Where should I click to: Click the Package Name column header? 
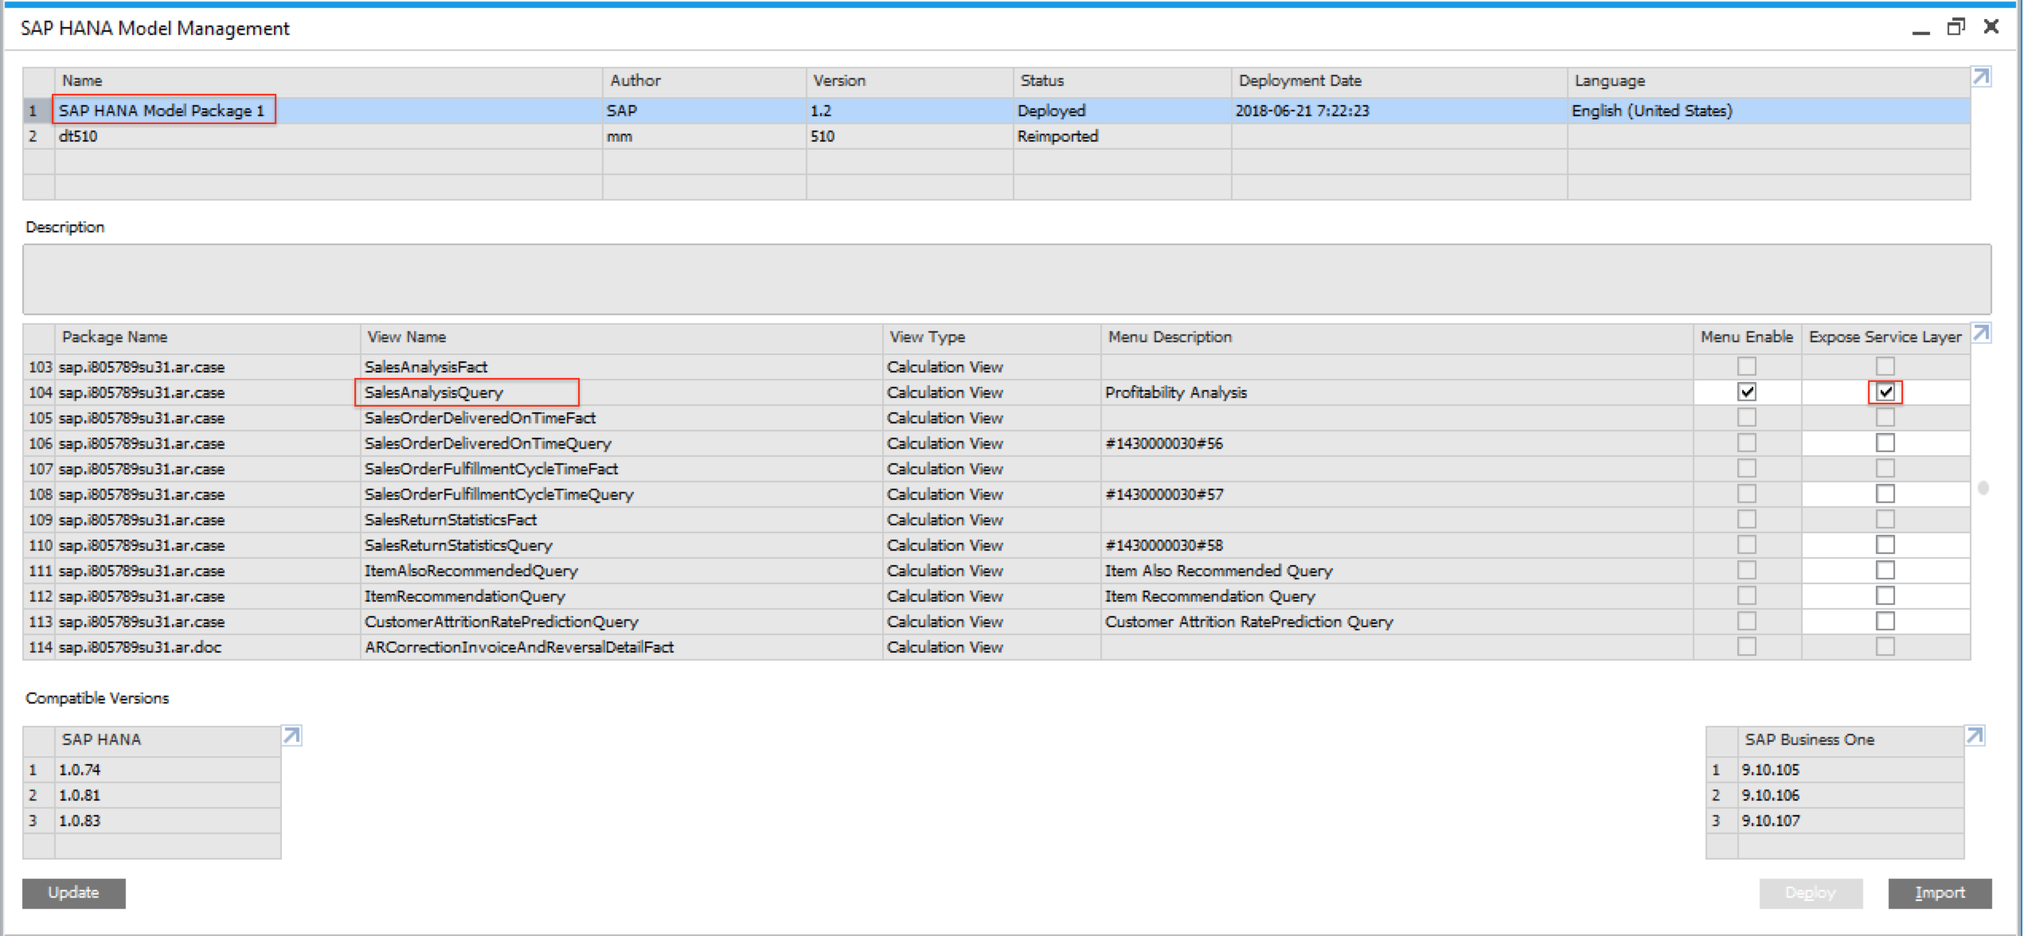click(207, 337)
